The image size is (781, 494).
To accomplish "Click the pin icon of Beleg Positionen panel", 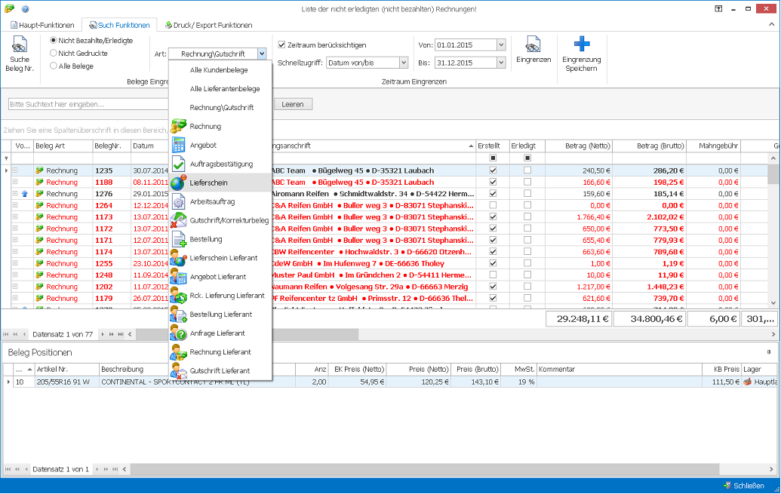I will [769, 352].
